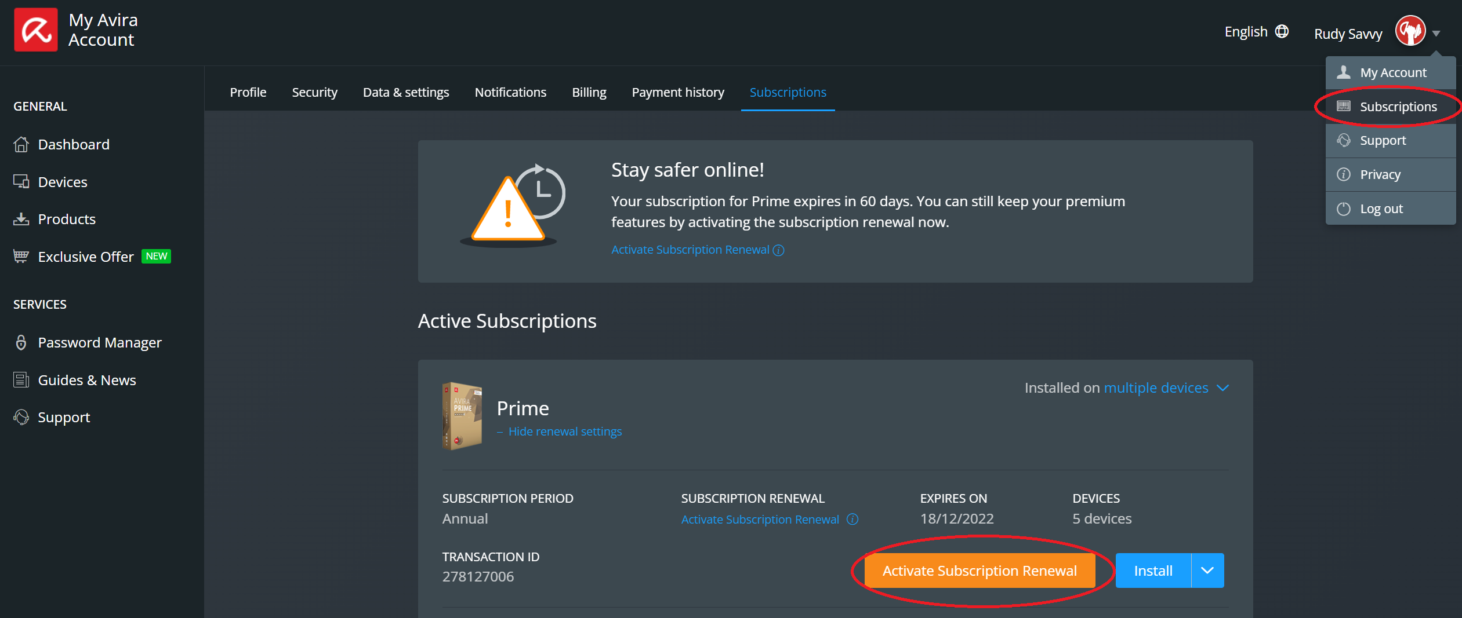Image resolution: width=1462 pixels, height=618 pixels.
Task: Click the Password Manager lock icon
Action: pos(21,343)
